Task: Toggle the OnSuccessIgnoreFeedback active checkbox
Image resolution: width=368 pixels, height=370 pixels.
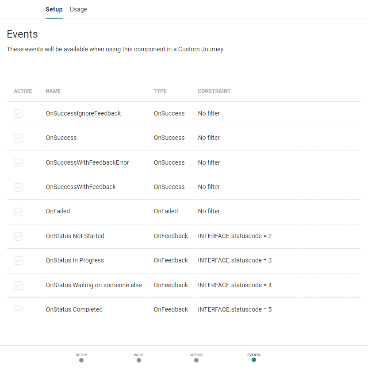Action: point(18,114)
